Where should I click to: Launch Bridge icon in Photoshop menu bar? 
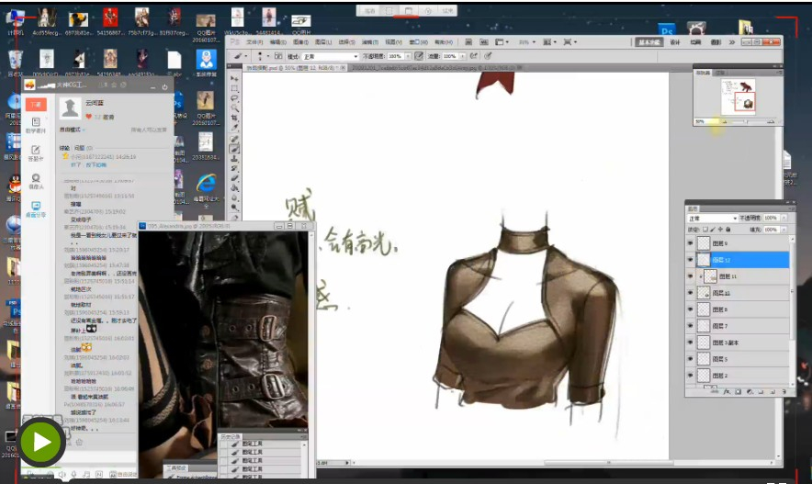pos(468,42)
